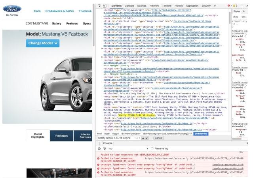Go to the Mustang Specs link
The image size is (253, 178).
coord(87,23)
